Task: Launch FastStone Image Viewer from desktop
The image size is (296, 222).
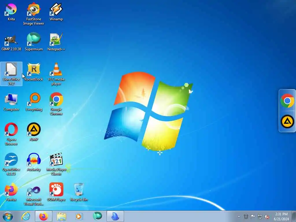Action: [x=34, y=14]
